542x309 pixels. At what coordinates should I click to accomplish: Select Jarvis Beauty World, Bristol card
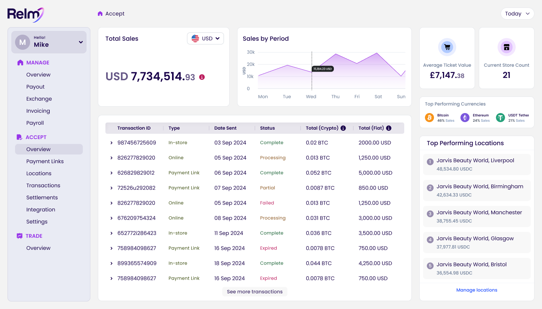pos(477,268)
